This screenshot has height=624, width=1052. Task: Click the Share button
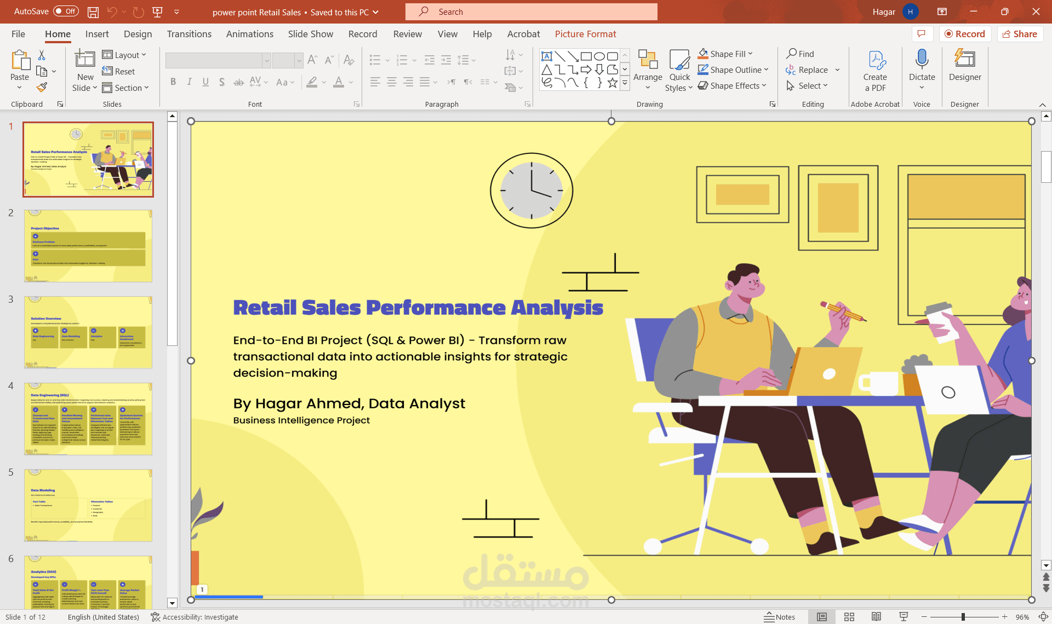[1020, 34]
